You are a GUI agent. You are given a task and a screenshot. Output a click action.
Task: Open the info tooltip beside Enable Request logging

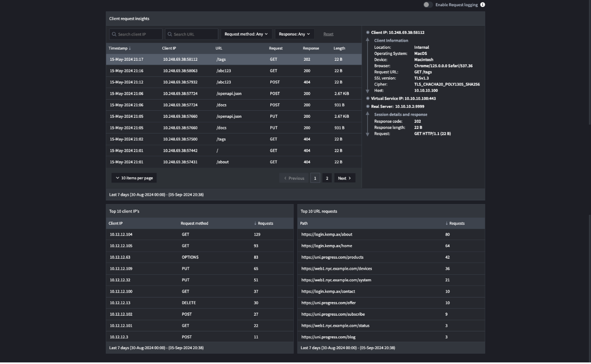482,5
